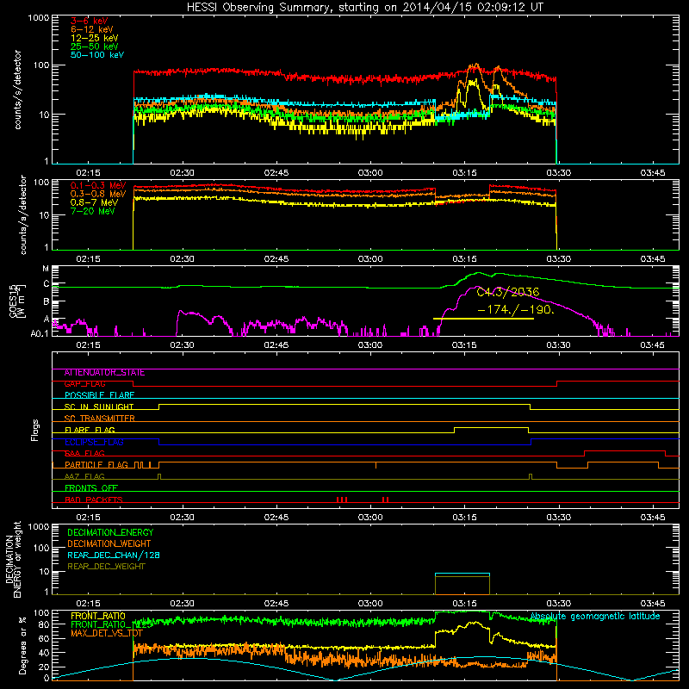Viewport: 689px width, 689px height.
Task: Click the SC_IN_SUNLIGHT flag label
Action: click(x=99, y=407)
